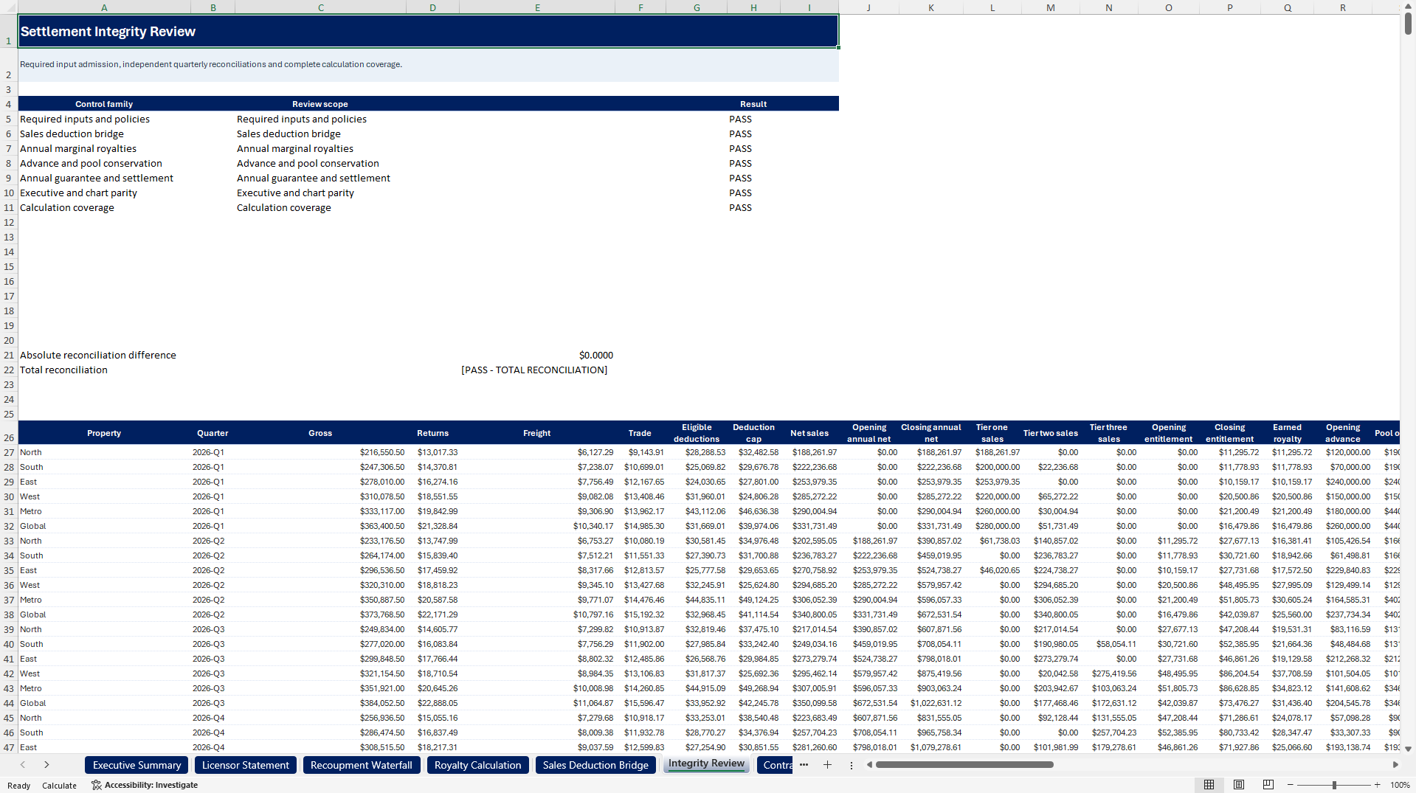Viewport: 1416px width, 793px height.
Task: Click the Calculate status button
Action: click(59, 785)
